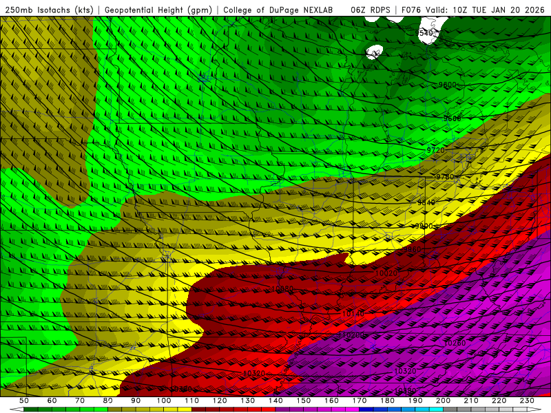This screenshot has height=413, width=551.
Task: Click the 220 value on the color scale
Action: [499, 401]
